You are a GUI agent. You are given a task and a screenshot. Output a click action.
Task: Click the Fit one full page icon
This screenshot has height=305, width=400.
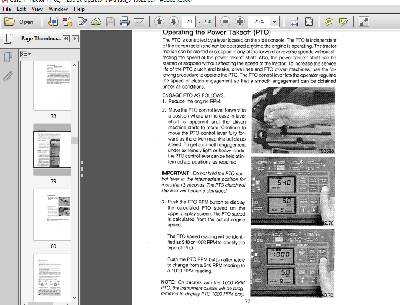point(309,22)
